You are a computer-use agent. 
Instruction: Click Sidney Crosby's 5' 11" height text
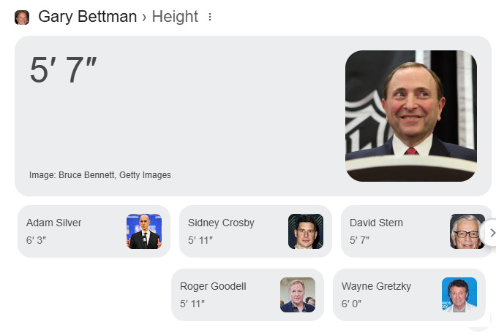[x=200, y=240]
